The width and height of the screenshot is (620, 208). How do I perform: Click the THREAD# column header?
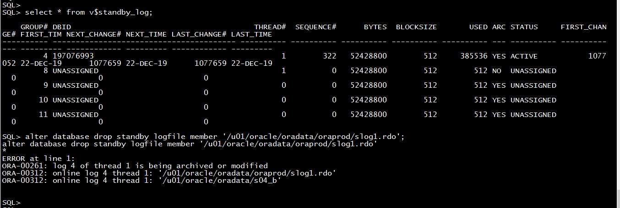click(x=270, y=27)
